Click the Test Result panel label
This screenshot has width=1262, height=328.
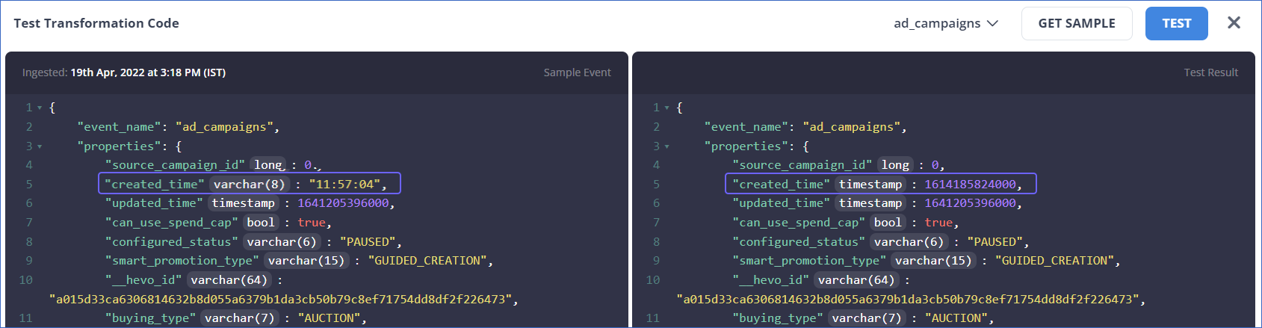pyautogui.click(x=1210, y=72)
